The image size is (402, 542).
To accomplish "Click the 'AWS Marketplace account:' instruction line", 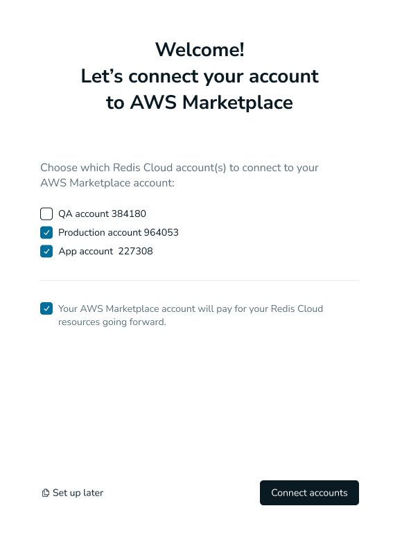I will [107, 183].
